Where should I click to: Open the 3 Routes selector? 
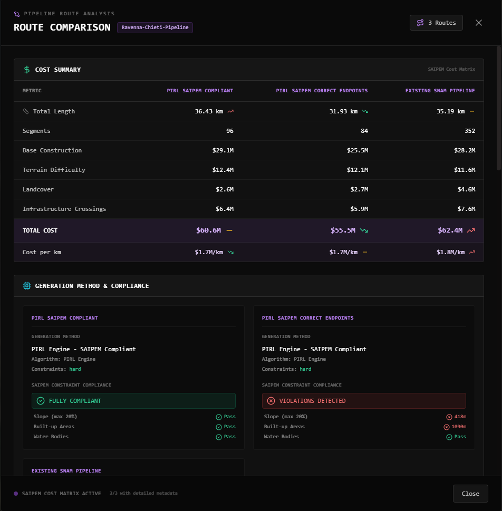436,23
